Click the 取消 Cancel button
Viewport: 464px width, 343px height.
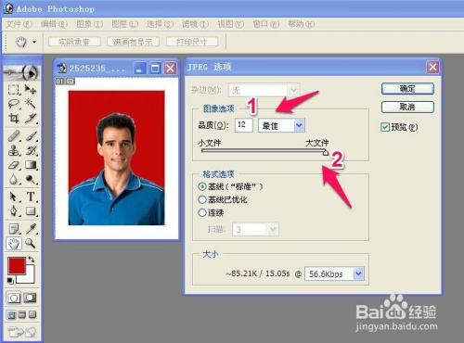tap(407, 108)
